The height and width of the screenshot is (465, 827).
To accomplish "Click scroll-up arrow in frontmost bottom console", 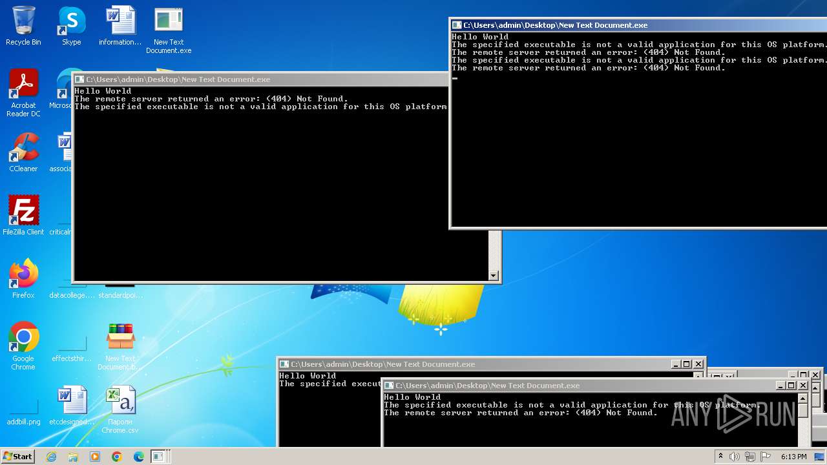I will [802, 398].
